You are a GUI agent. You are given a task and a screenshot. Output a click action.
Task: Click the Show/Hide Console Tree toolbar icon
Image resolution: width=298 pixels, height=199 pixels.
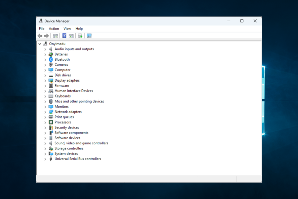[55, 36]
